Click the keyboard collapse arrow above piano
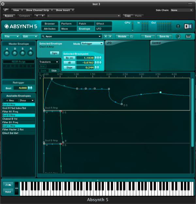 (98, 180)
